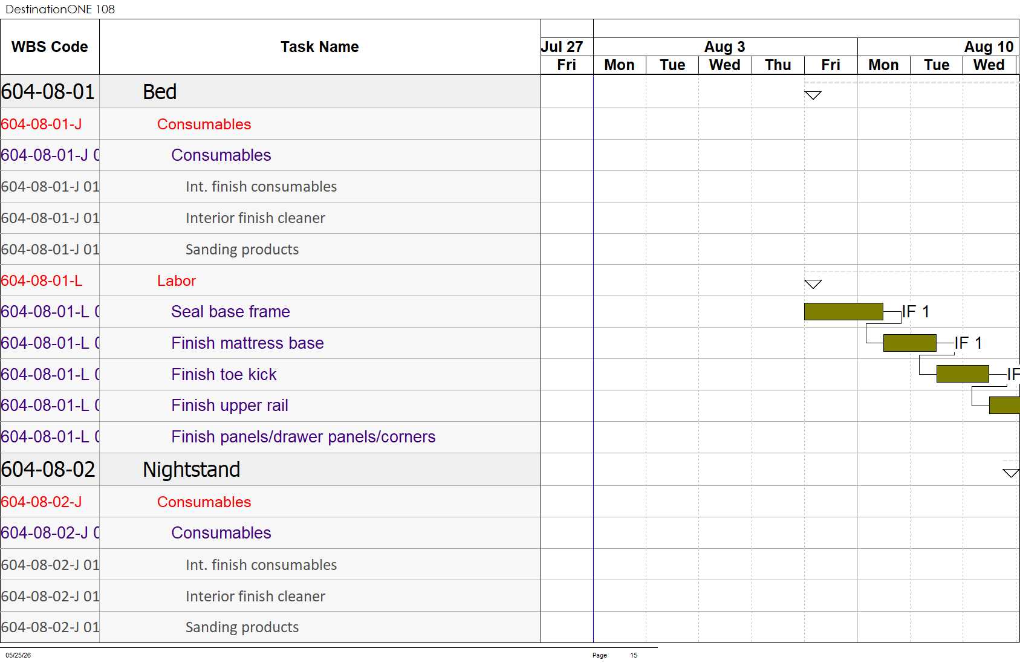Screen dimensions: 1020x663
Task: Click the Bed summary triangle marker
Action: [x=813, y=95]
